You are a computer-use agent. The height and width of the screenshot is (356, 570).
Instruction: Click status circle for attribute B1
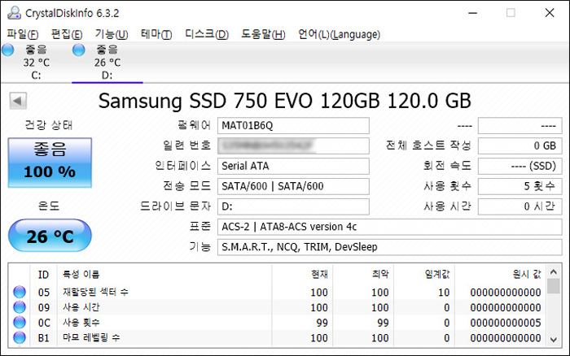tap(20, 338)
